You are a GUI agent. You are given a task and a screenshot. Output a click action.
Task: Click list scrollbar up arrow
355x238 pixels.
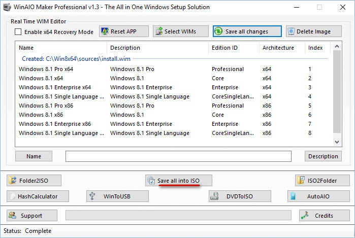337,46
